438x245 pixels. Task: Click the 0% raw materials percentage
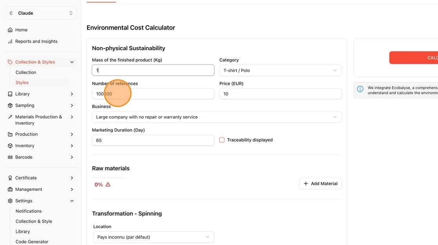pyautogui.click(x=99, y=185)
